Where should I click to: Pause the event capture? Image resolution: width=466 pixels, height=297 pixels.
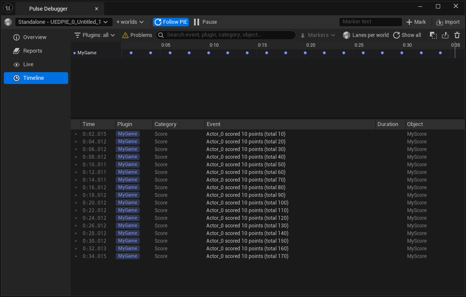coord(205,22)
